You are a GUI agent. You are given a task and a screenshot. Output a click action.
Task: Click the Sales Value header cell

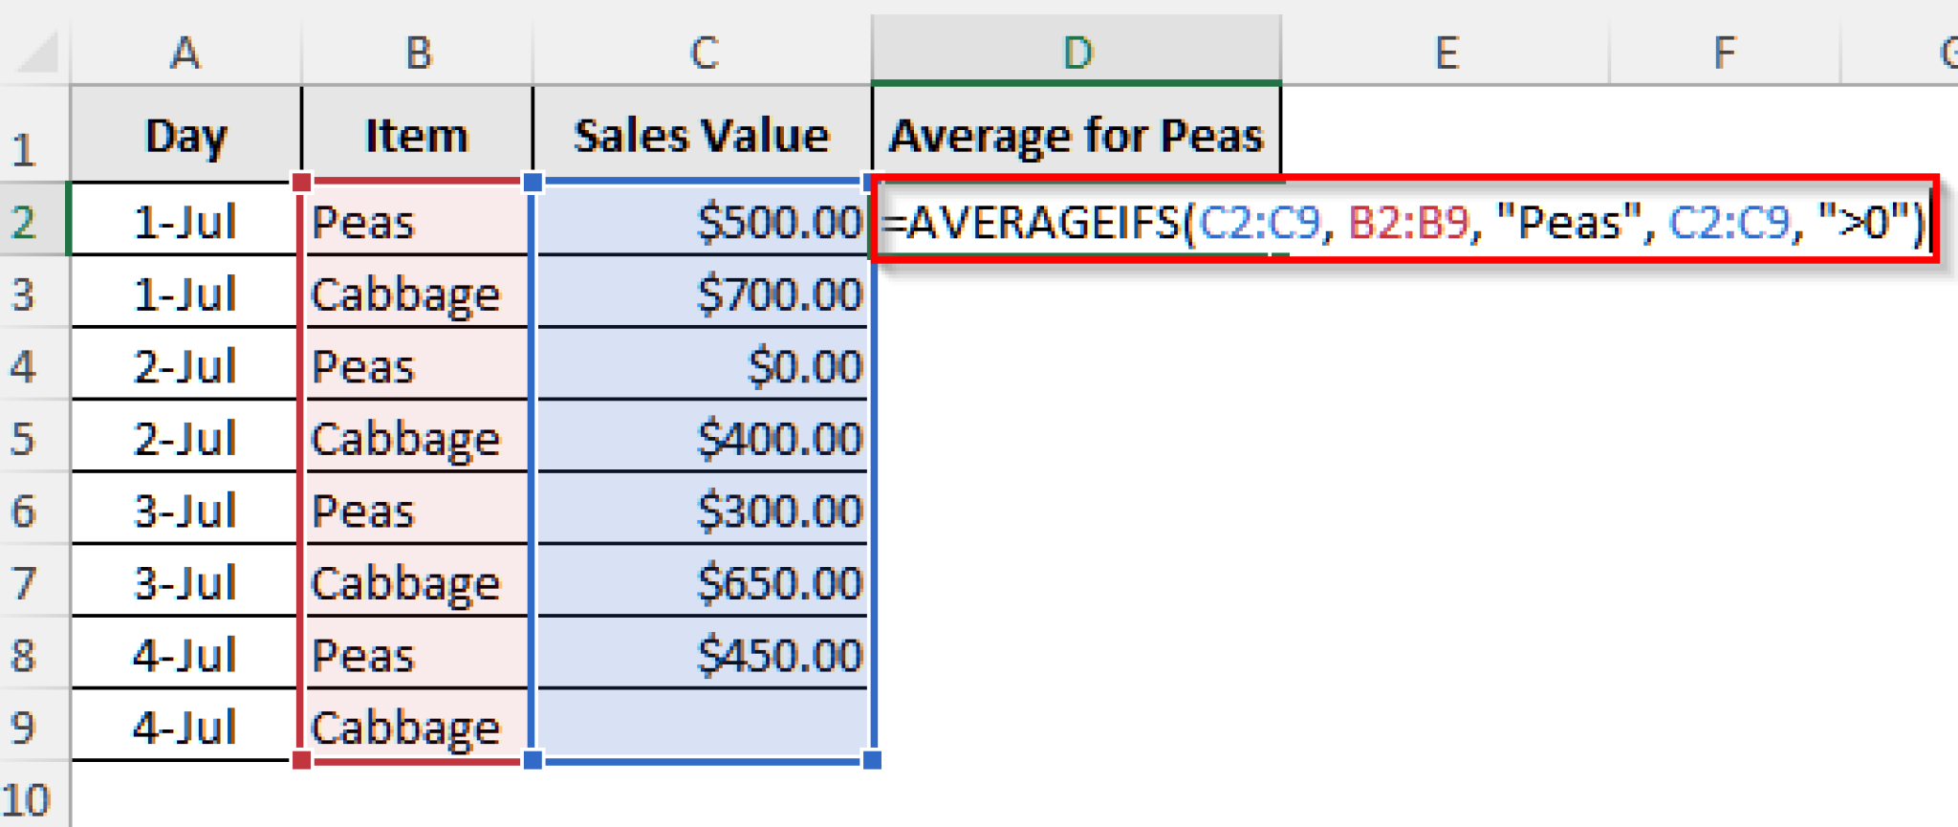[703, 134]
